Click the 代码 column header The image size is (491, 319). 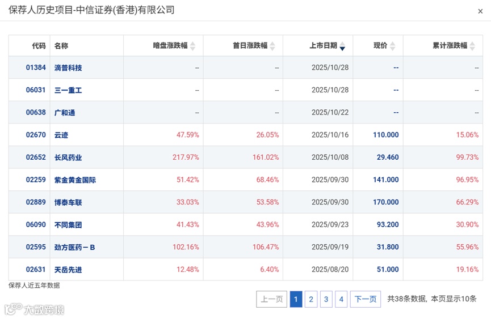tap(39, 46)
